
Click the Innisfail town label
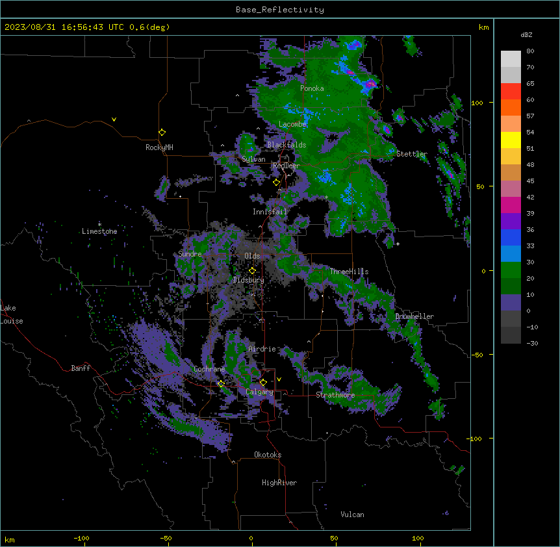pyautogui.click(x=270, y=212)
